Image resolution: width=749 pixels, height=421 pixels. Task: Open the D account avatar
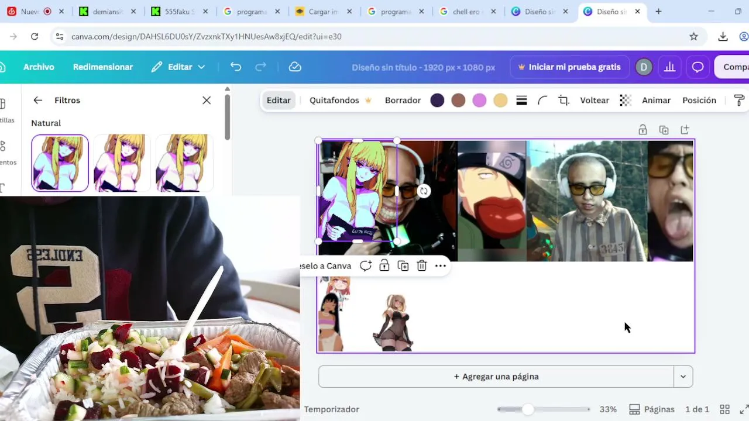(x=644, y=67)
